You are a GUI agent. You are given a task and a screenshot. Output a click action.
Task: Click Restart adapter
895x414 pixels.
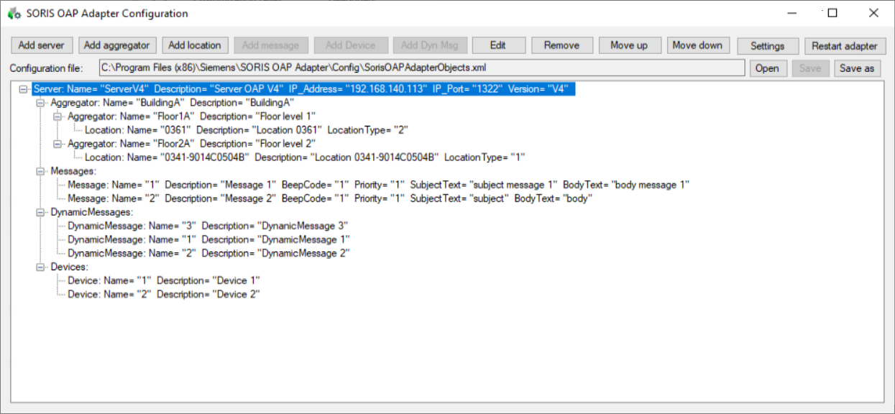point(845,45)
